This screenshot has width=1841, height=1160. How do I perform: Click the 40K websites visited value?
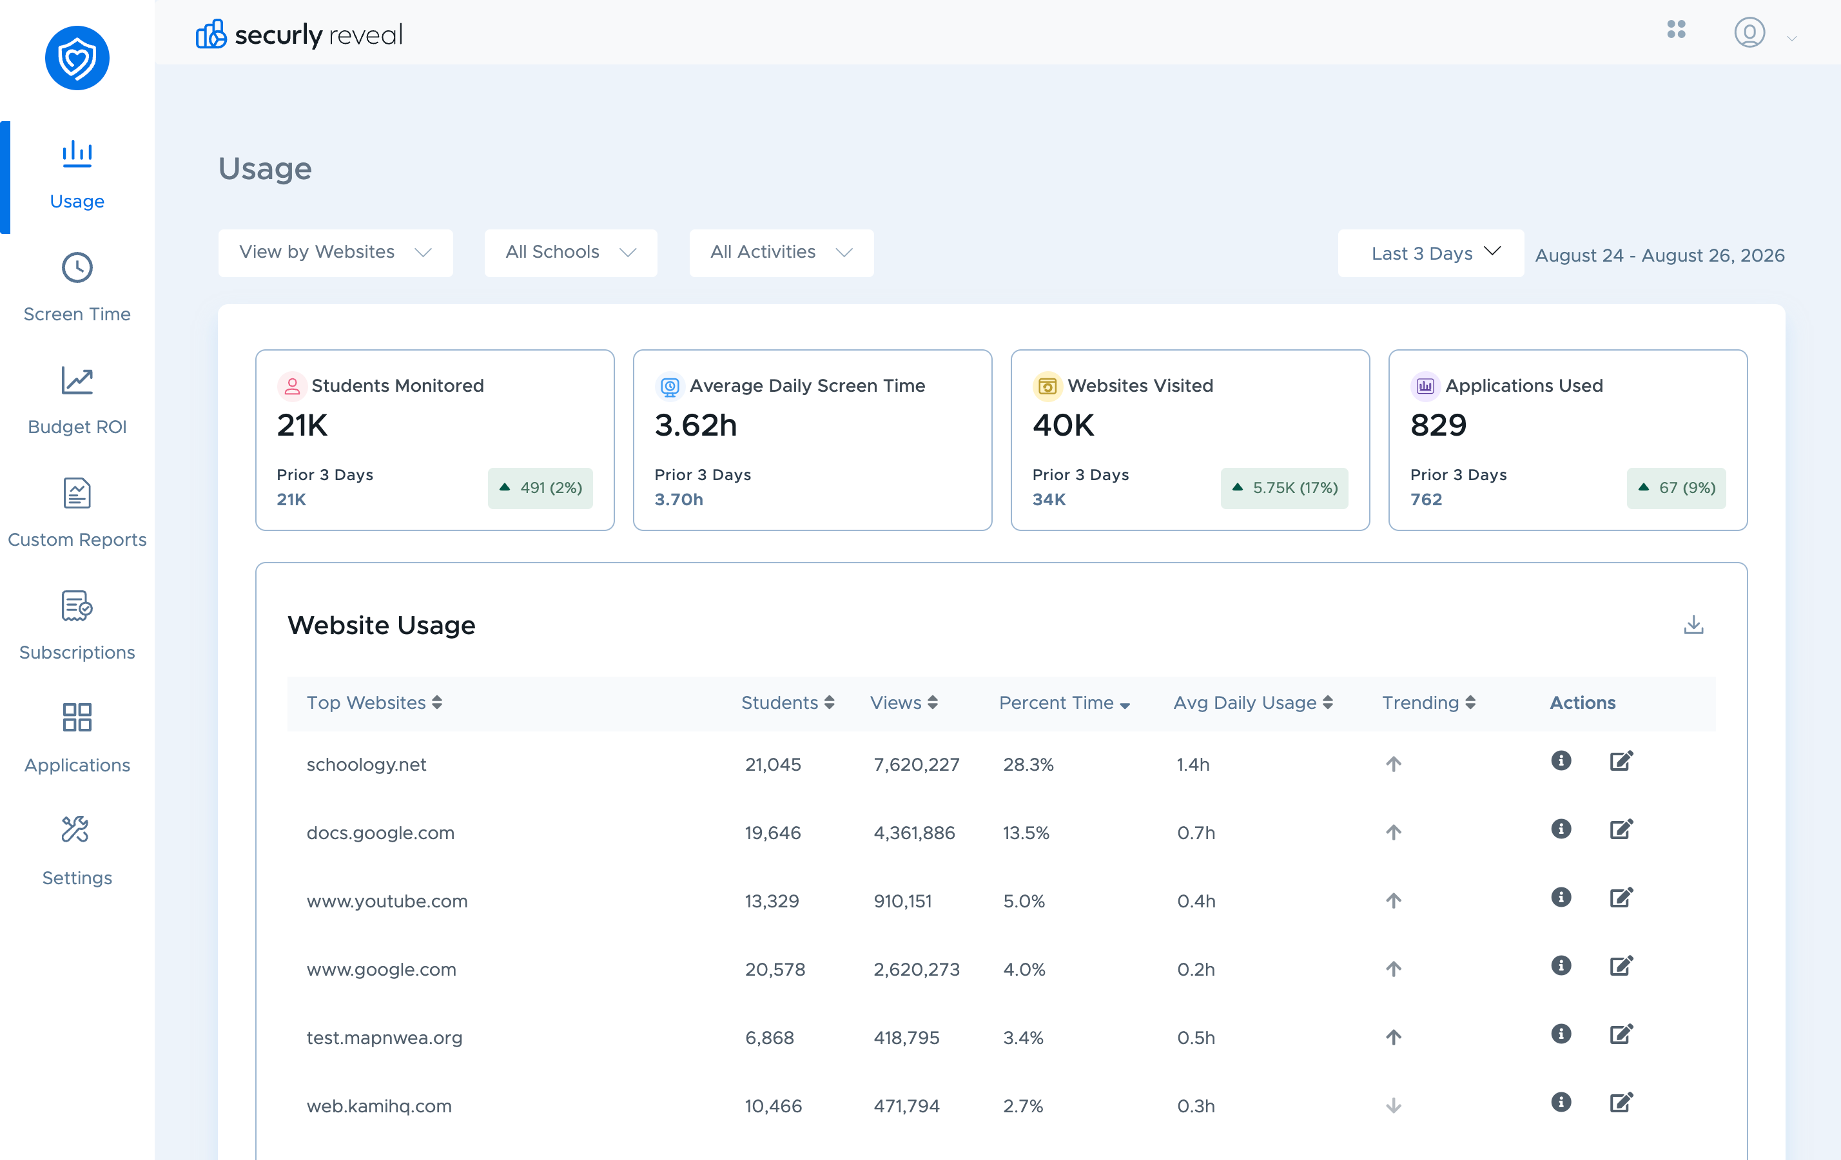pyautogui.click(x=1064, y=425)
